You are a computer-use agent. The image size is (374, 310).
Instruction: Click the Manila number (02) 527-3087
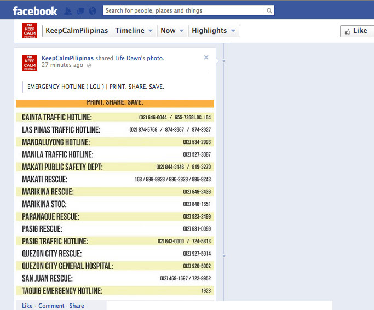coord(197,154)
